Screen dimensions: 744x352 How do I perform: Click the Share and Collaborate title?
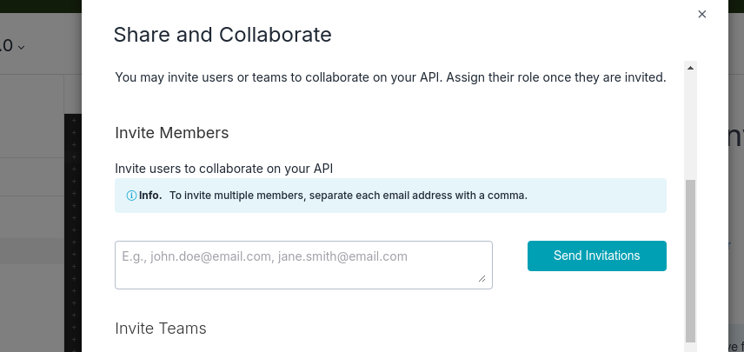click(223, 35)
